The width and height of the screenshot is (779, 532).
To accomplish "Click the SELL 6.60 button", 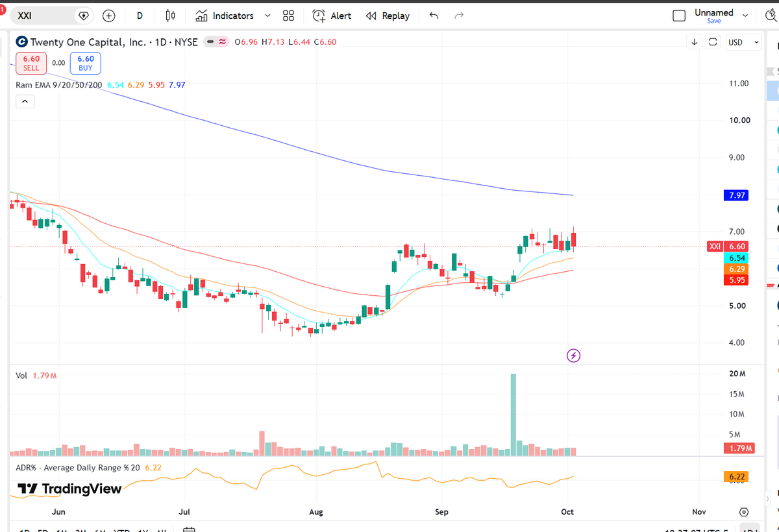I will pyautogui.click(x=31, y=63).
